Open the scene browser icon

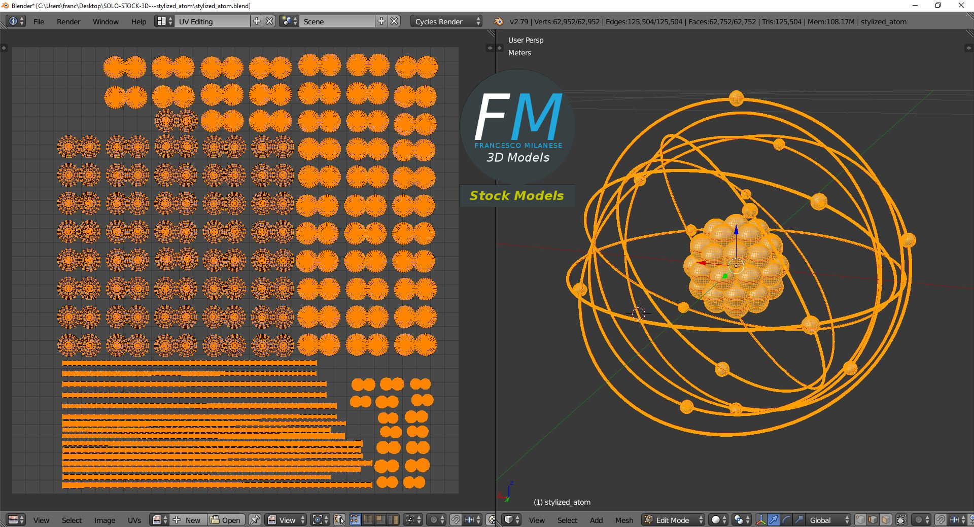coord(289,21)
